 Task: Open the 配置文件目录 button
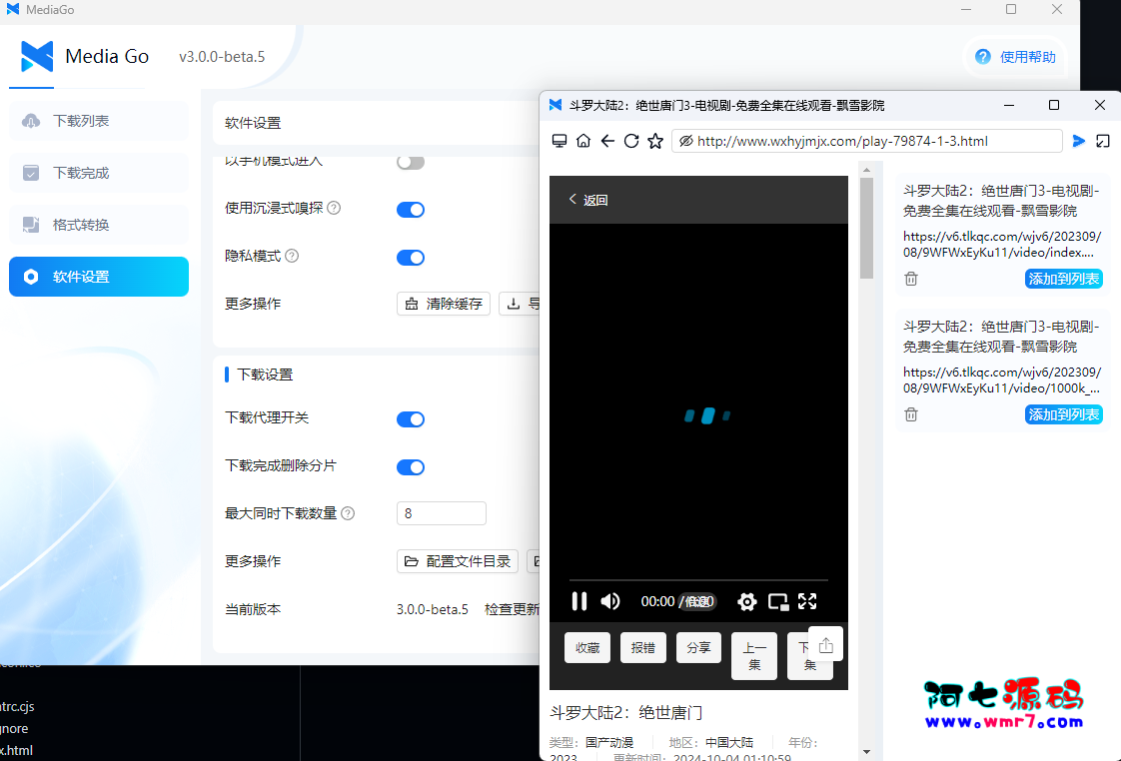tap(458, 561)
